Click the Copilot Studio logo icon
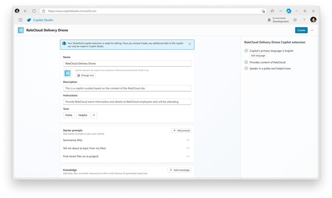The height and width of the screenshot is (198, 332). (29, 20)
